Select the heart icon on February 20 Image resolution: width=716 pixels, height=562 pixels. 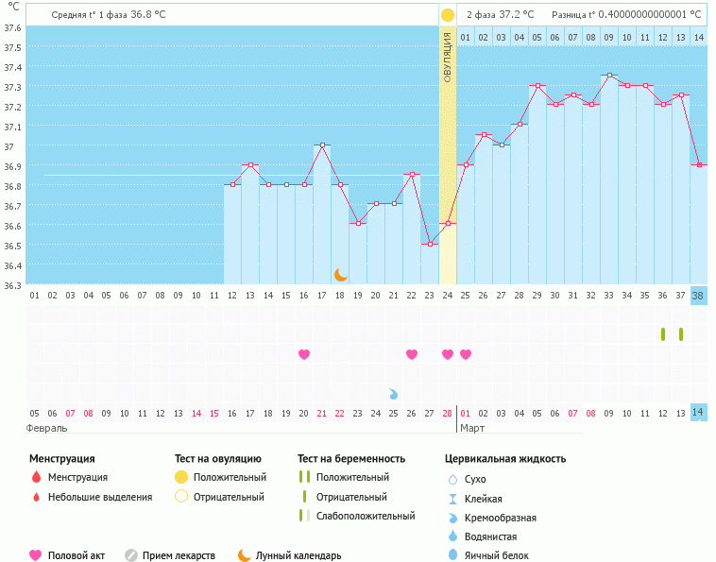pyautogui.click(x=304, y=354)
